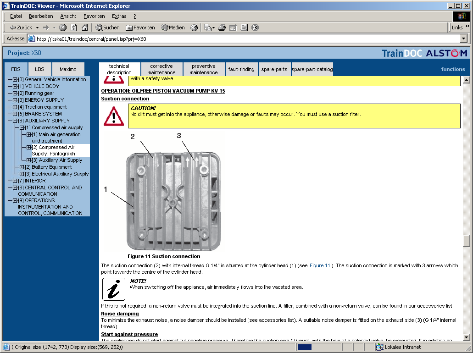
Task: Open the Favoriten menu in the menu bar
Action: [94, 16]
